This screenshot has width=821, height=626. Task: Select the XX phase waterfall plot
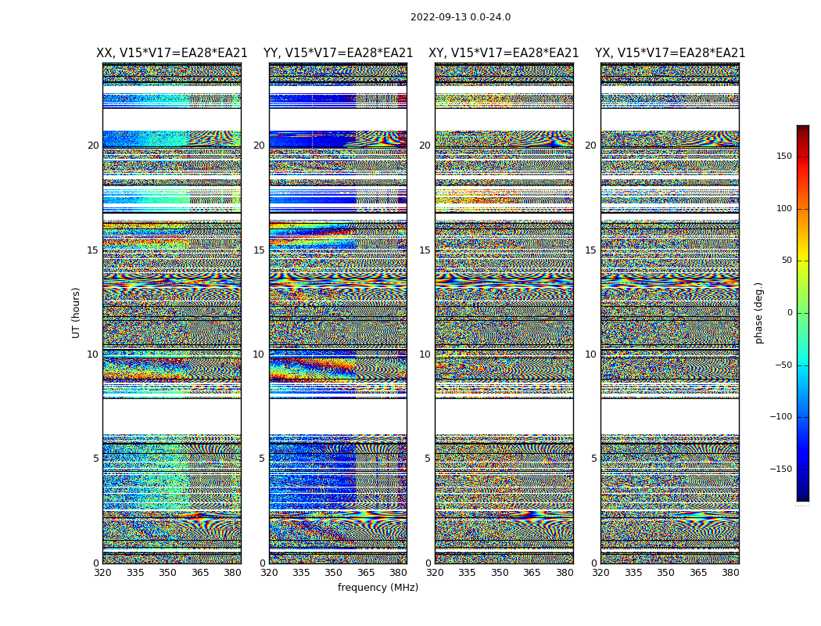171,313
